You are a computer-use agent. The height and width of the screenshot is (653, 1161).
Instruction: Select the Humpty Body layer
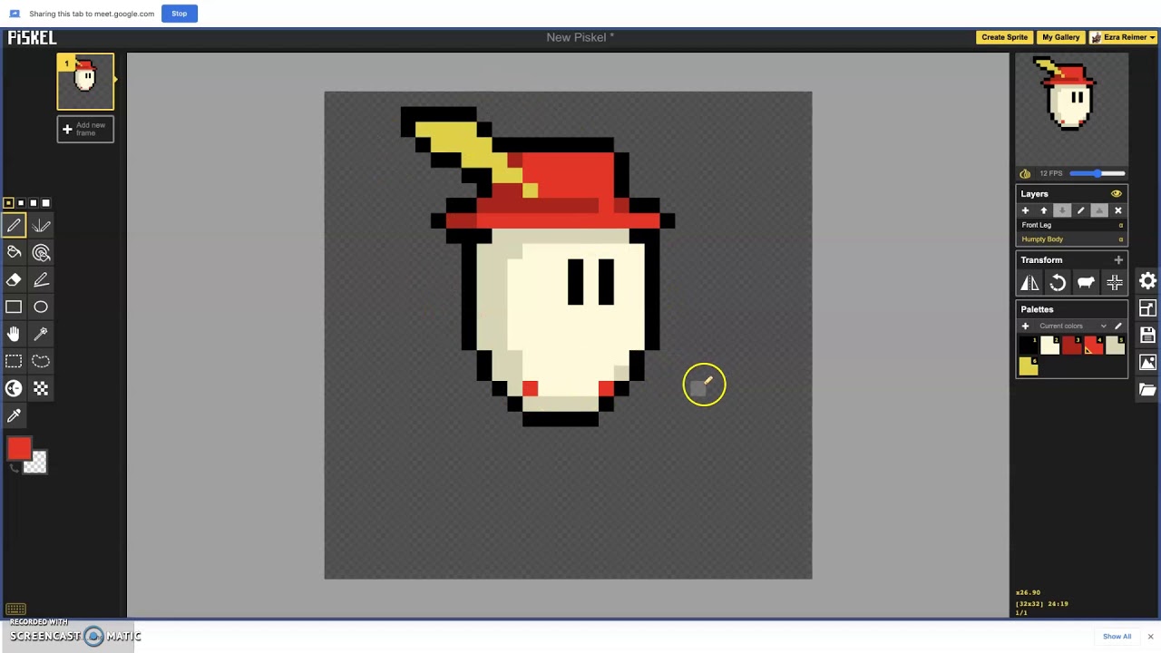click(1071, 239)
